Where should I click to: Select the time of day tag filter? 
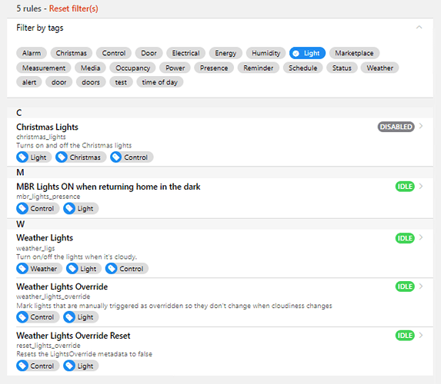click(x=159, y=82)
